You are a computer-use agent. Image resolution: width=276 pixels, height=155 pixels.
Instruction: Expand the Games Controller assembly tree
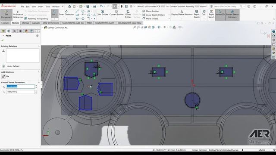tap(42, 28)
